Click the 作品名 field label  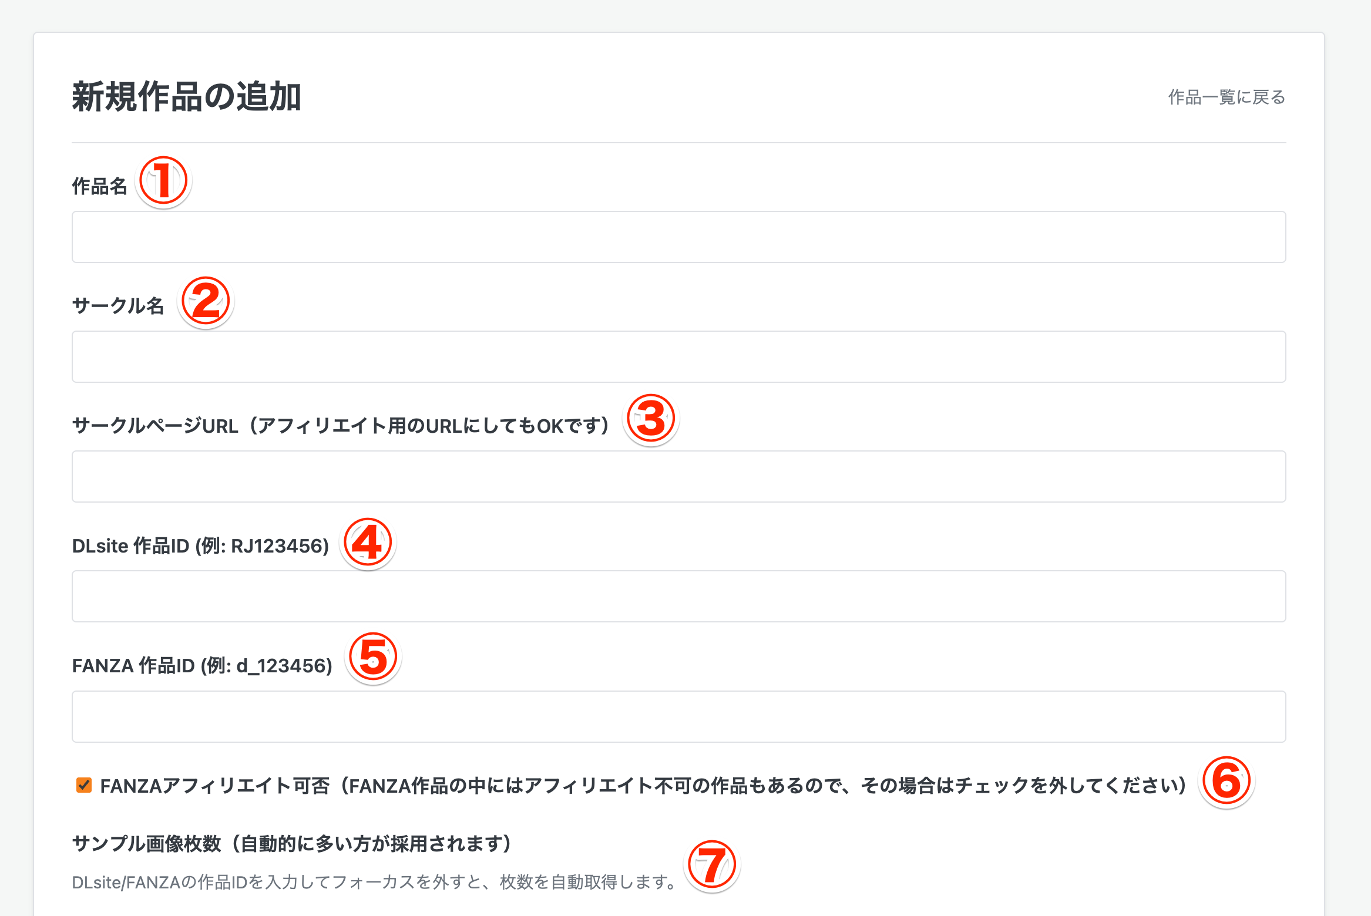tap(99, 186)
